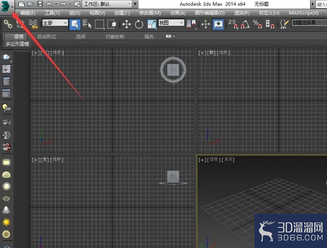Image resolution: width=327 pixels, height=248 pixels.
Task: Click the hemisphere dome icon in left toolbar
Action: tap(6, 174)
